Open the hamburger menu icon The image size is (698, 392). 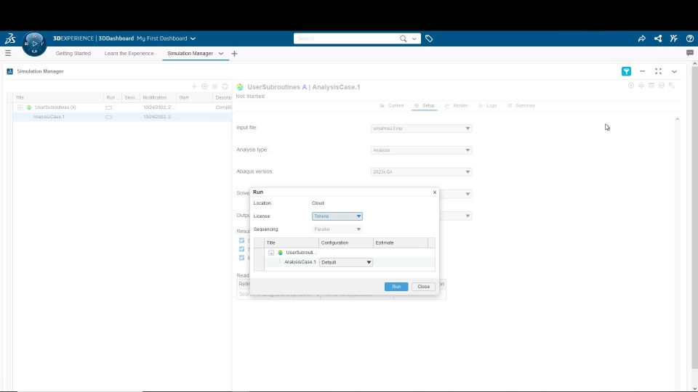click(8, 53)
